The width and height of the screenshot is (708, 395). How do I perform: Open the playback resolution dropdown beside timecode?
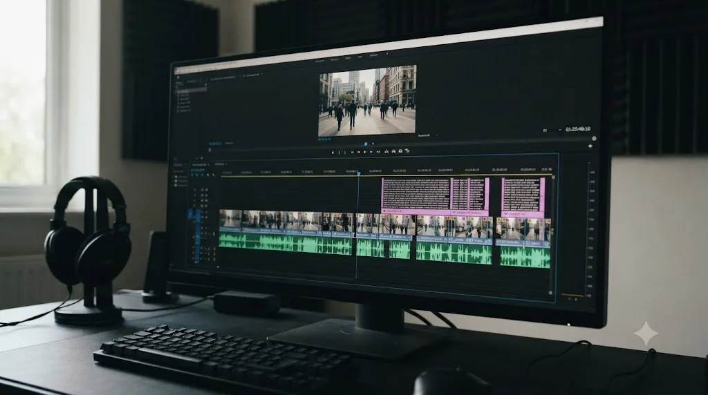(x=552, y=130)
